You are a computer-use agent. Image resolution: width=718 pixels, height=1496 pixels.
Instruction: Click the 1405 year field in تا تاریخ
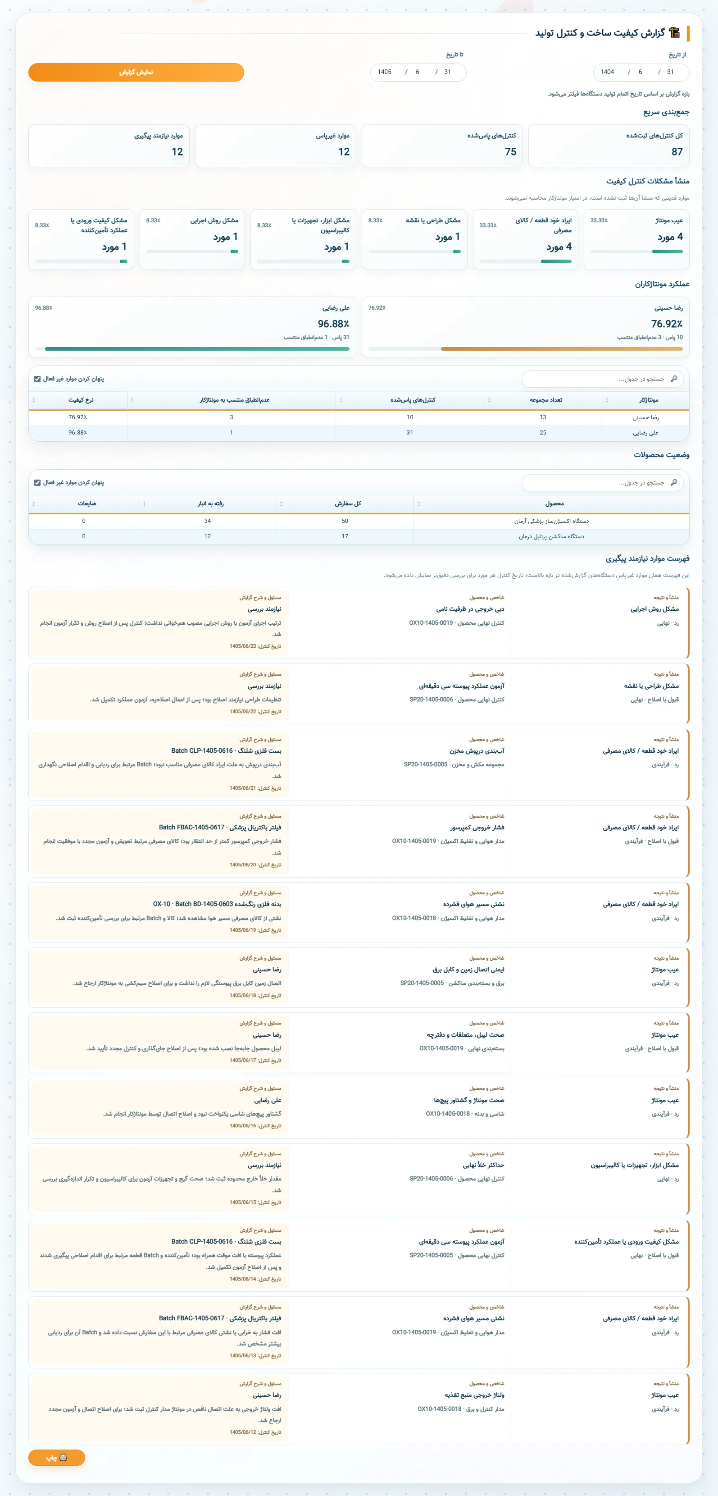384,72
